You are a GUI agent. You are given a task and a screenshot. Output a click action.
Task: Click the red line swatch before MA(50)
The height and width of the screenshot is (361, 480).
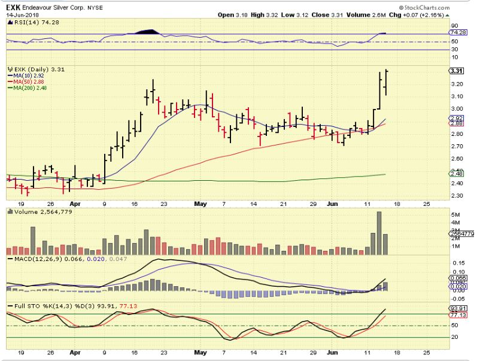click(10, 82)
